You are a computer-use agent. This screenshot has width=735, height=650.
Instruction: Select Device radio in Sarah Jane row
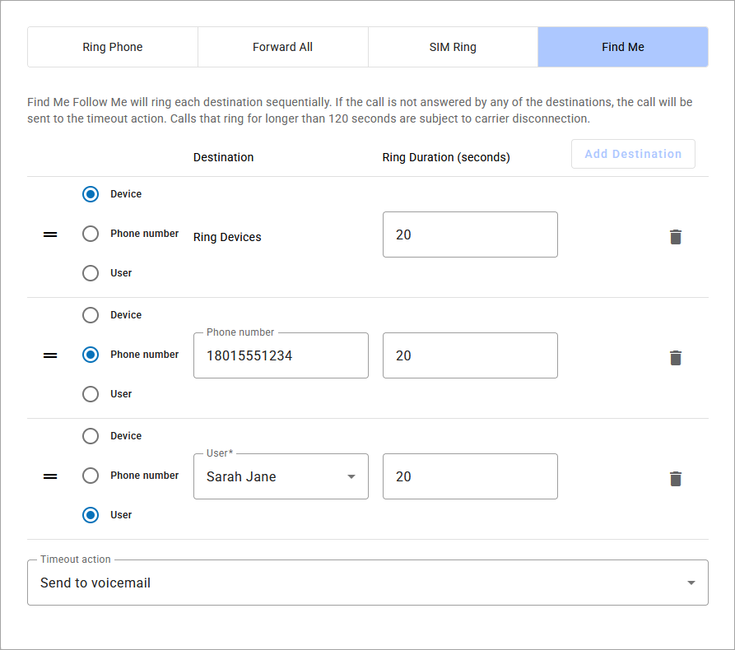(91, 436)
